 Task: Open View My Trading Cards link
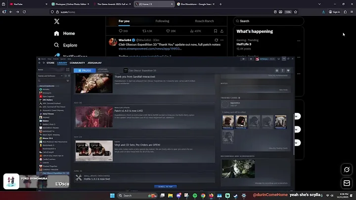pyautogui.click(x=278, y=148)
